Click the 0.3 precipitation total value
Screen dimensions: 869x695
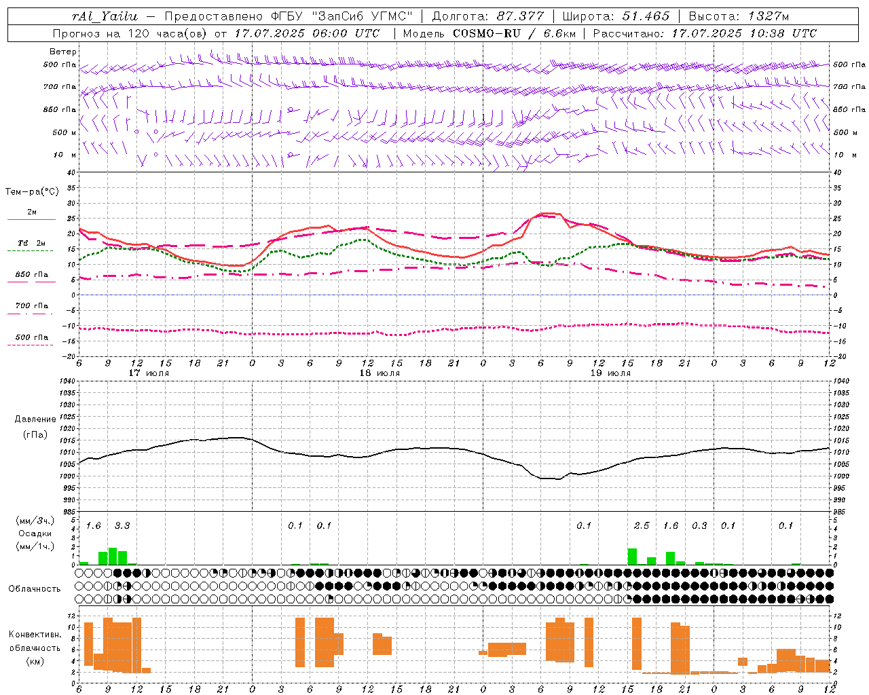coord(699,525)
